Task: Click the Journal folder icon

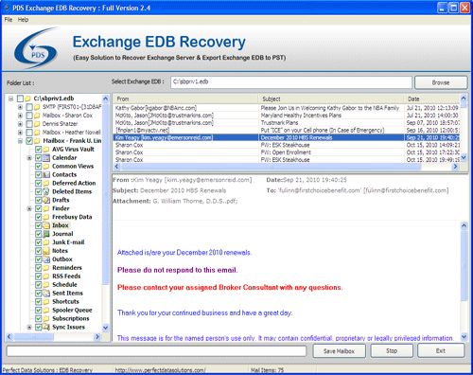Action: (x=46, y=234)
